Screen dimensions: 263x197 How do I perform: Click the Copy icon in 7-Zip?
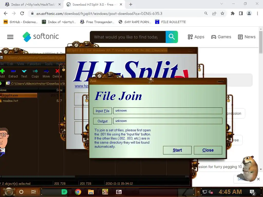point(35,73)
